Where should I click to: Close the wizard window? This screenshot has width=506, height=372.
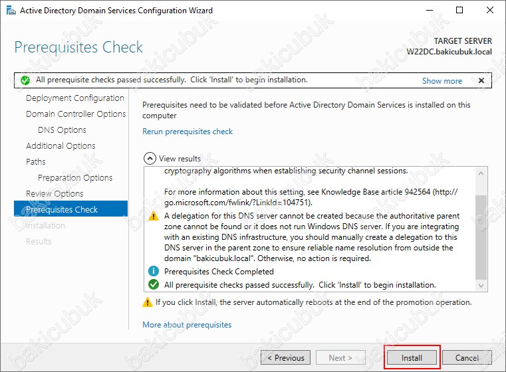pos(490,11)
